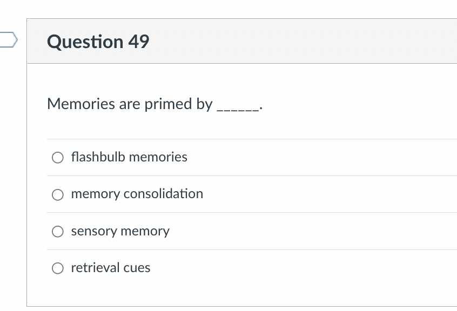Select the flashbulb memories radio button
This screenshot has width=457, height=311.
coord(58,157)
